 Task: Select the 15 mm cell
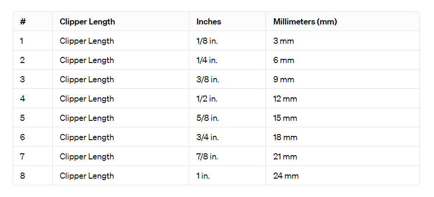285,118
